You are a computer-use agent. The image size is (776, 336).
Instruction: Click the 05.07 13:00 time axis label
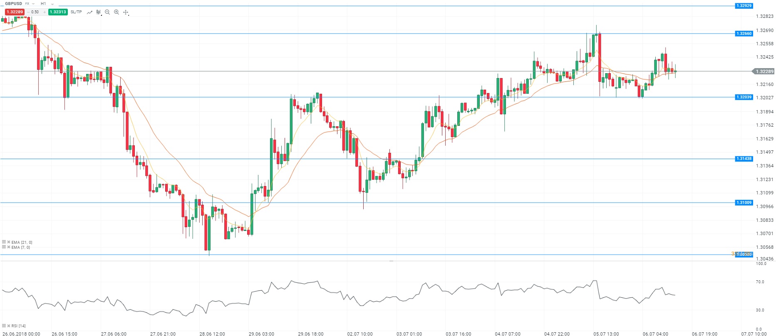606,334
